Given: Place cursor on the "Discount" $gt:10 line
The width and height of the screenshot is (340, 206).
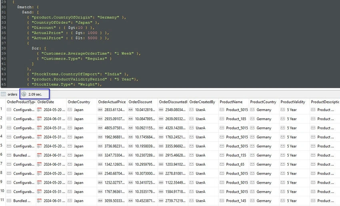Looking at the screenshot, I should coord(61,28).
